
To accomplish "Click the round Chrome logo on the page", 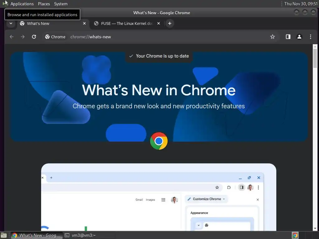I will pyautogui.click(x=159, y=141).
